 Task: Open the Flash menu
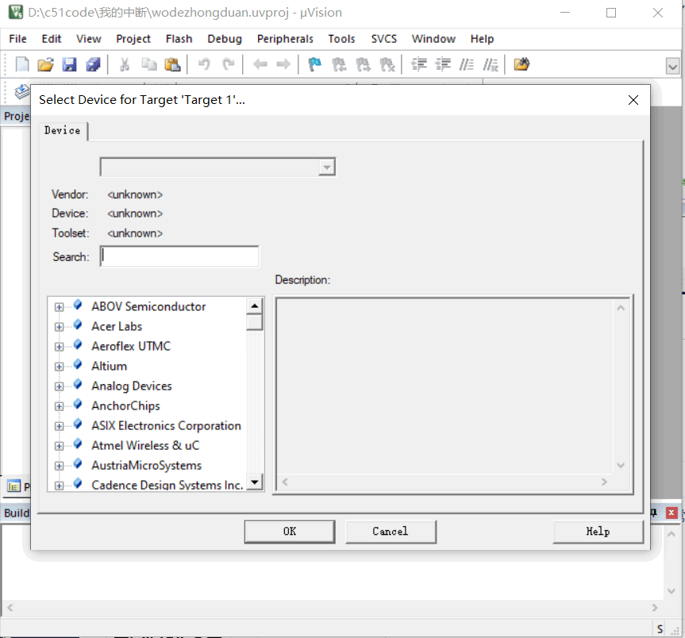tap(179, 39)
